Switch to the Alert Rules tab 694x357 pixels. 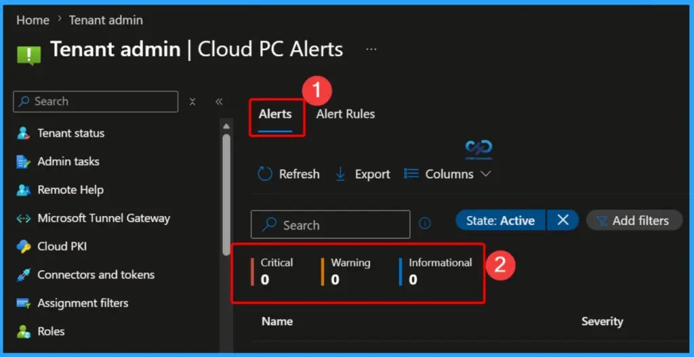pos(346,114)
